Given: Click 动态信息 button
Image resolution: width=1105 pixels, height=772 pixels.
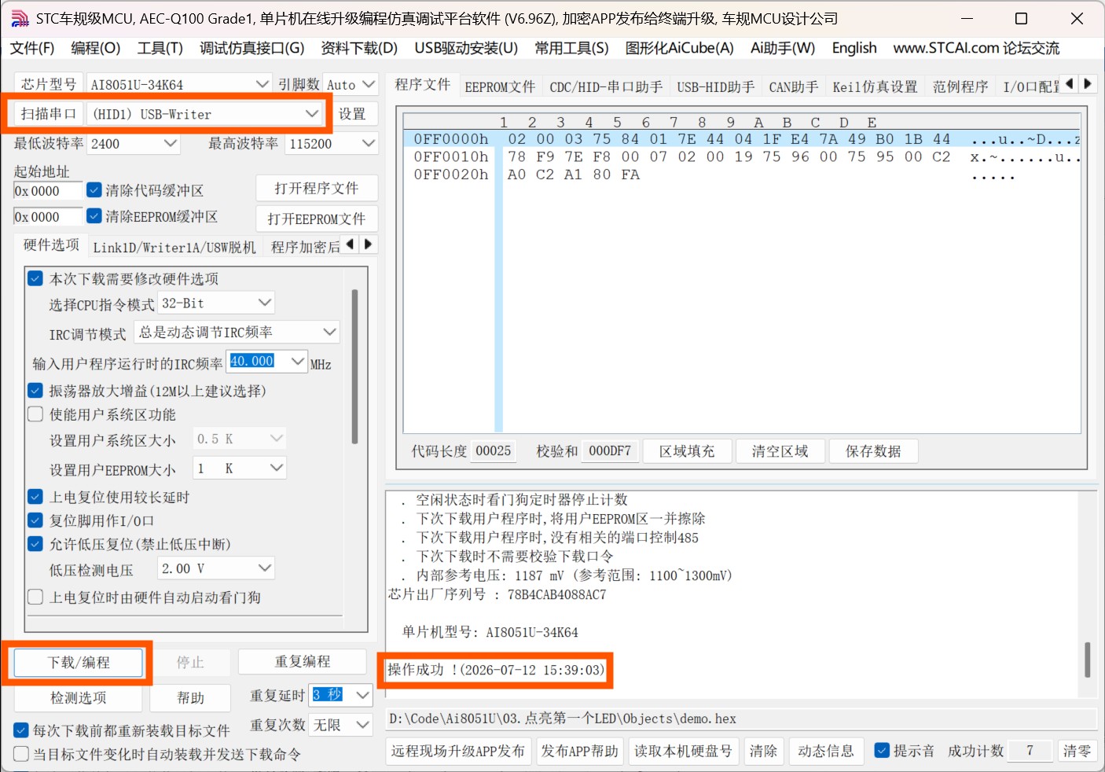Looking at the screenshot, I should (x=826, y=751).
